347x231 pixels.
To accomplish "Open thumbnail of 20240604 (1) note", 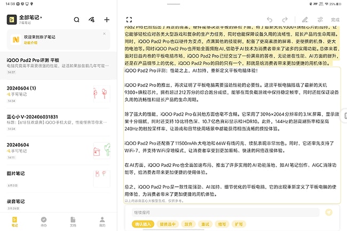I will [101, 94].
